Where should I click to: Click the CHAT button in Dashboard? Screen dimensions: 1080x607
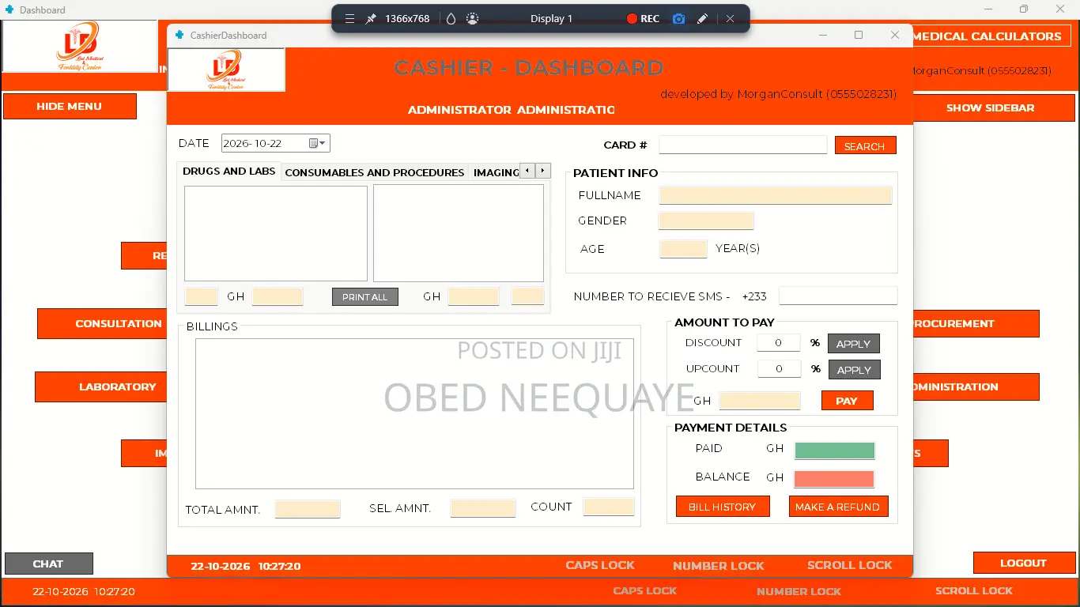tap(48, 564)
